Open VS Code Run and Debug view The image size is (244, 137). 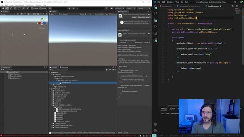tap(155, 27)
